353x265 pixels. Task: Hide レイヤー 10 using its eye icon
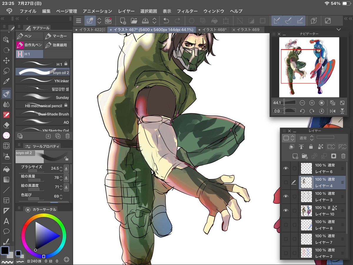[285, 211]
